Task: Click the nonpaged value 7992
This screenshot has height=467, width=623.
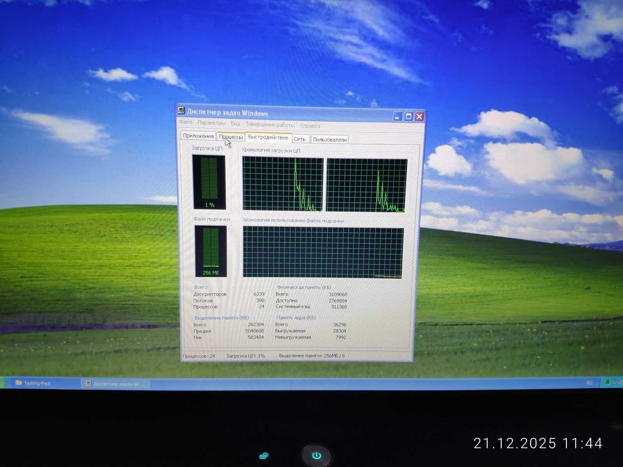Action: click(x=341, y=337)
